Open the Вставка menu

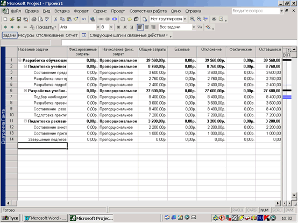(x=62, y=11)
